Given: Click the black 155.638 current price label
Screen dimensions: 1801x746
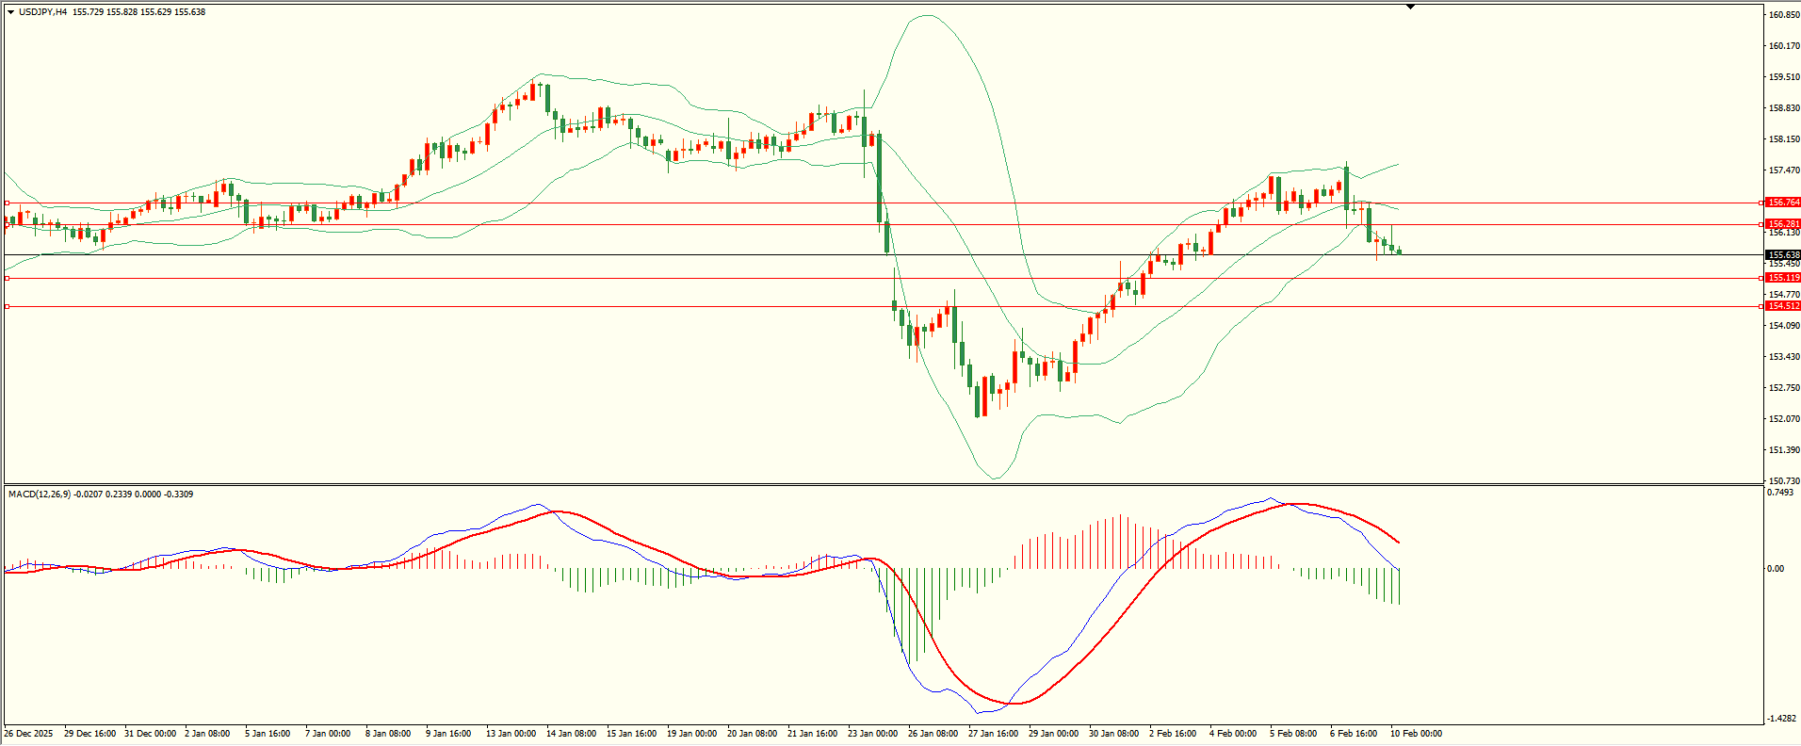Looking at the screenshot, I should point(1783,255).
